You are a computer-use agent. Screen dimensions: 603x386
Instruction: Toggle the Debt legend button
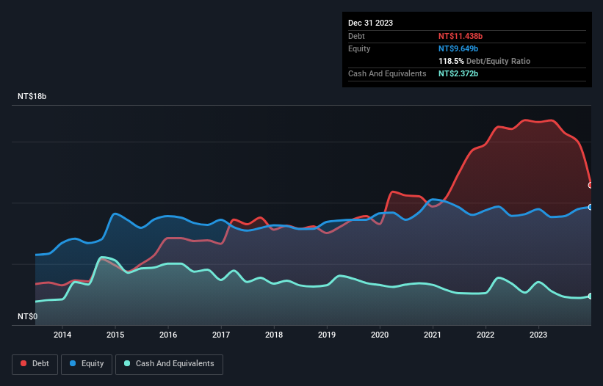[35, 364]
